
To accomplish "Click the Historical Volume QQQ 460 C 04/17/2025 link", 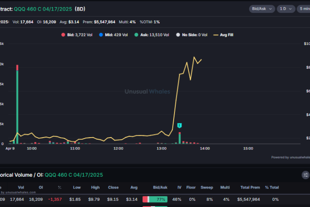I will click(x=74, y=175).
